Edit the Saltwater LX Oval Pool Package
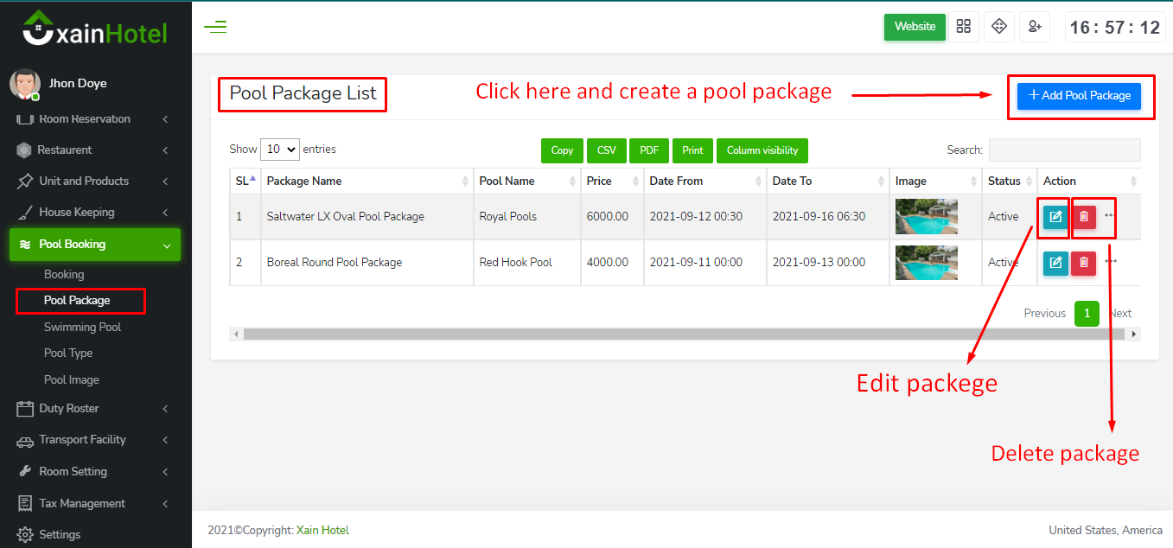 (x=1055, y=217)
